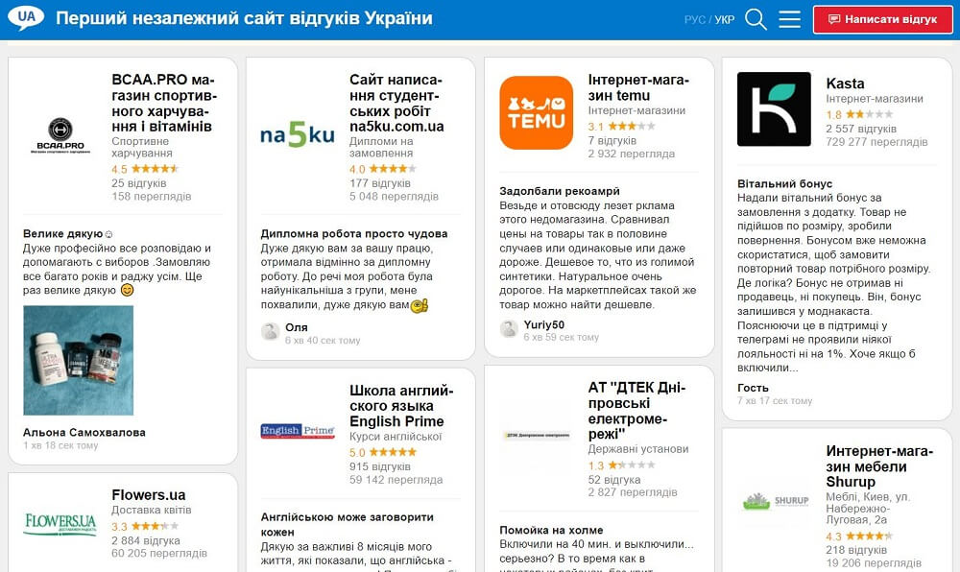
Task: Select the English Prime logo
Action: coord(297,429)
